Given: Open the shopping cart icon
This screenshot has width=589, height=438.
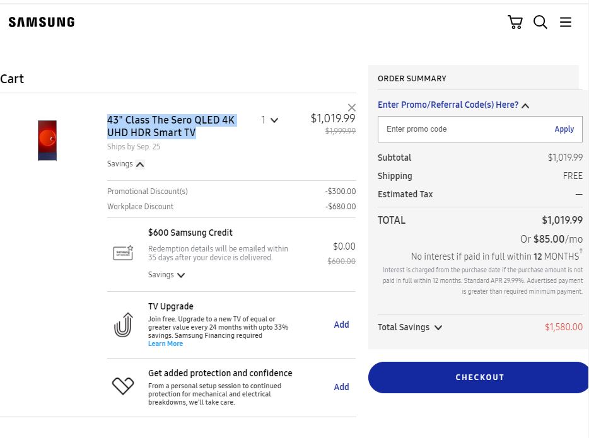Looking at the screenshot, I should click(515, 21).
